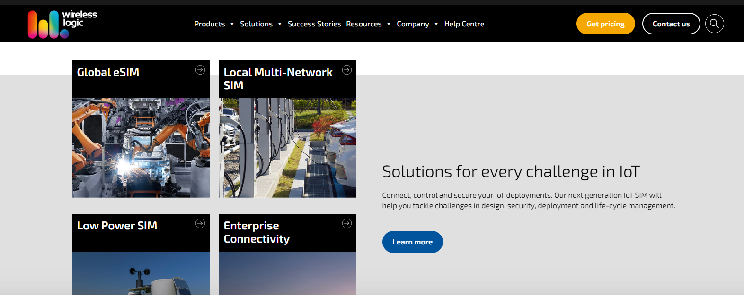Click the sunset sky image under Enterprise Connectivity
Image resolution: width=744 pixels, height=295 pixels.
(x=288, y=273)
